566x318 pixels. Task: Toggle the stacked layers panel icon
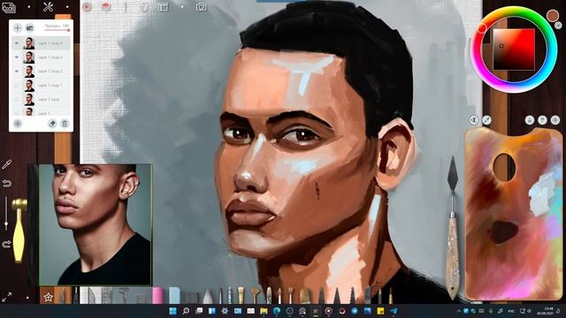[106, 7]
